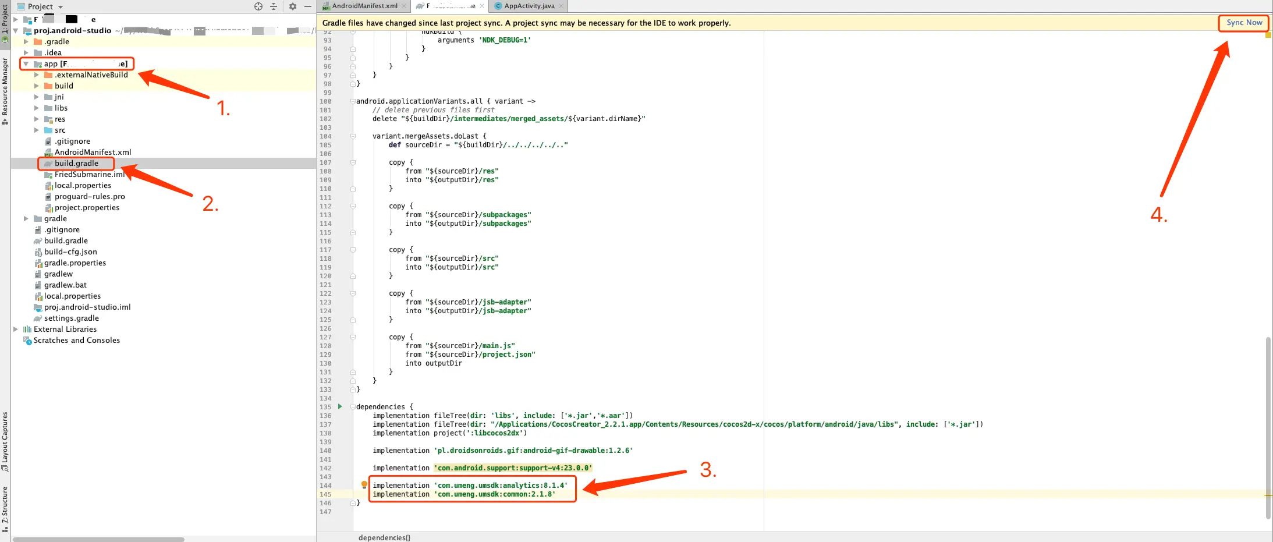Viewport: 1273px width, 542px height.
Task: Select the gradle.properties file
Action: [x=75, y=263]
